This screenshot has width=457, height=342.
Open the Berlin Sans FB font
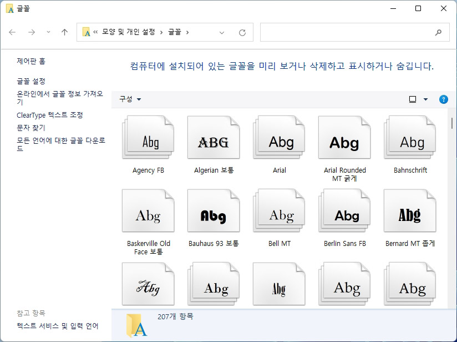click(x=344, y=211)
